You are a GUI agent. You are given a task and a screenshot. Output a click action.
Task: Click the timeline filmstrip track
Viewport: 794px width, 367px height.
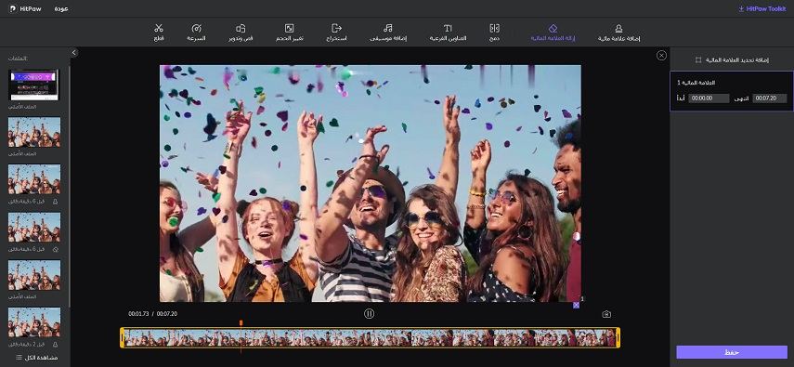(x=370, y=337)
